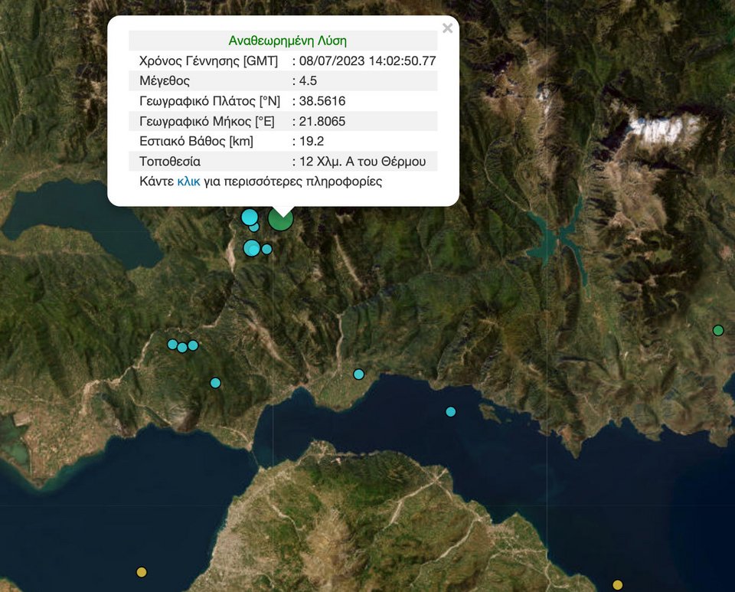This screenshot has width=735, height=592.
Task: Click the magnitude value 4.5
Action: click(x=308, y=80)
